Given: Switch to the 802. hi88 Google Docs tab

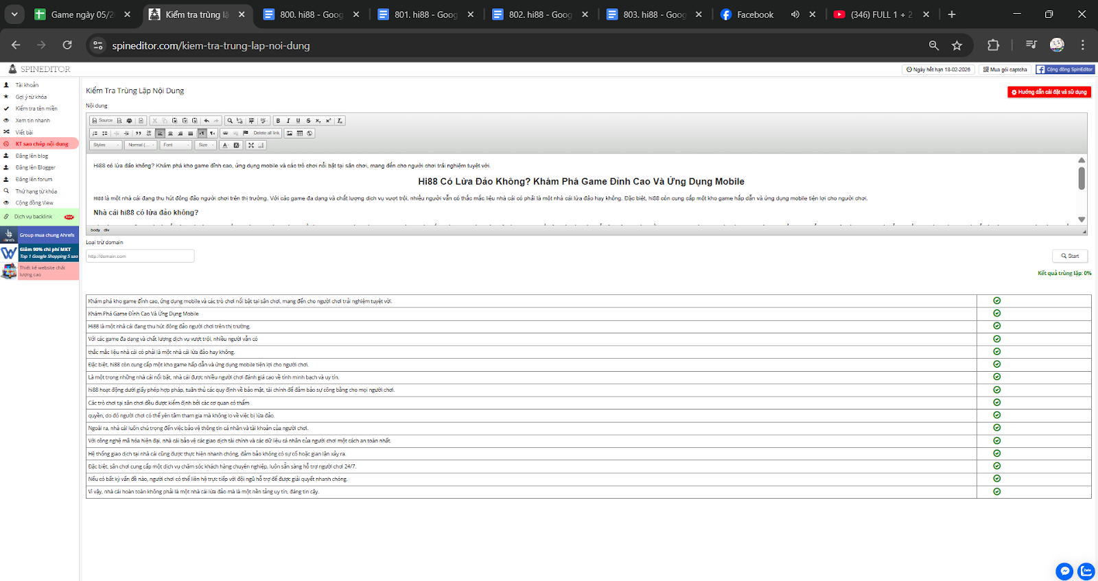Looking at the screenshot, I should coord(540,14).
